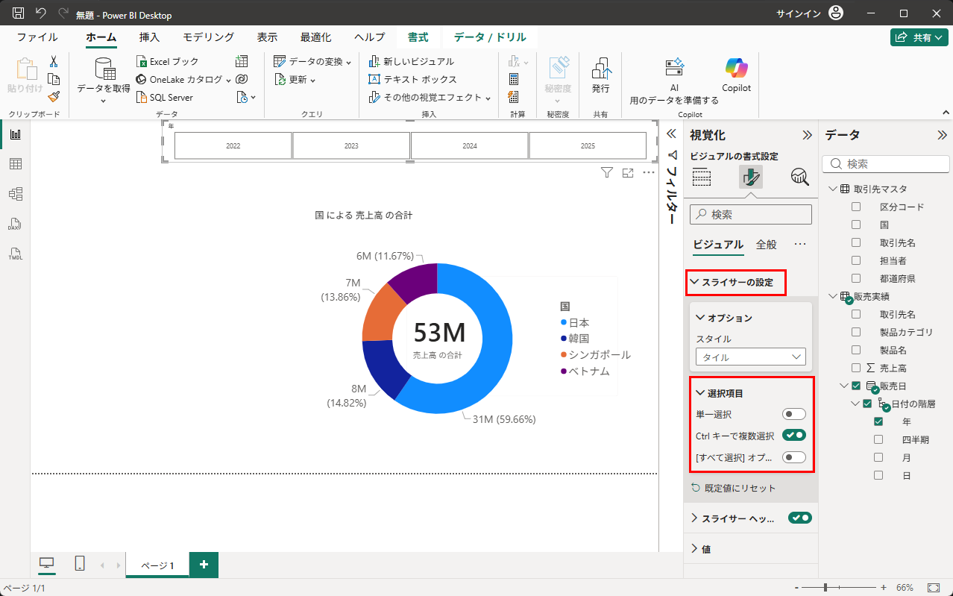953x596 pixels.
Task: Check the 区分コード field checkbox
Action: pyautogui.click(x=856, y=207)
